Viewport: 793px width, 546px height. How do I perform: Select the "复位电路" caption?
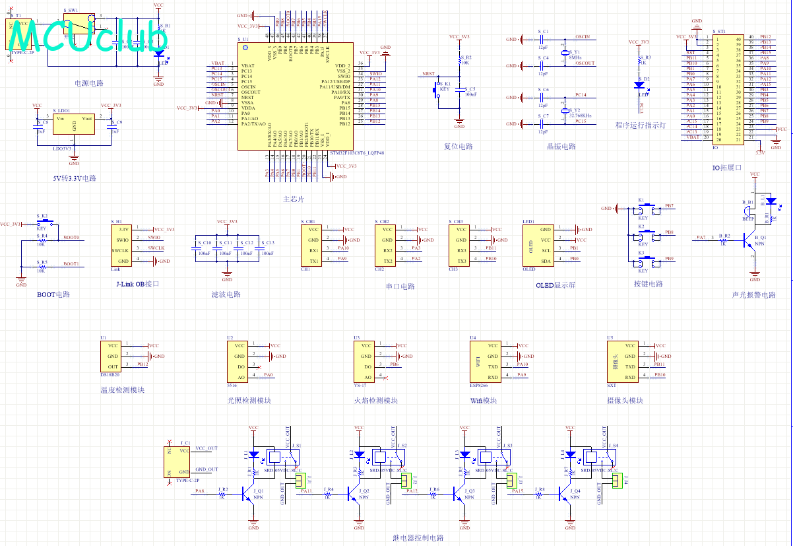click(459, 147)
